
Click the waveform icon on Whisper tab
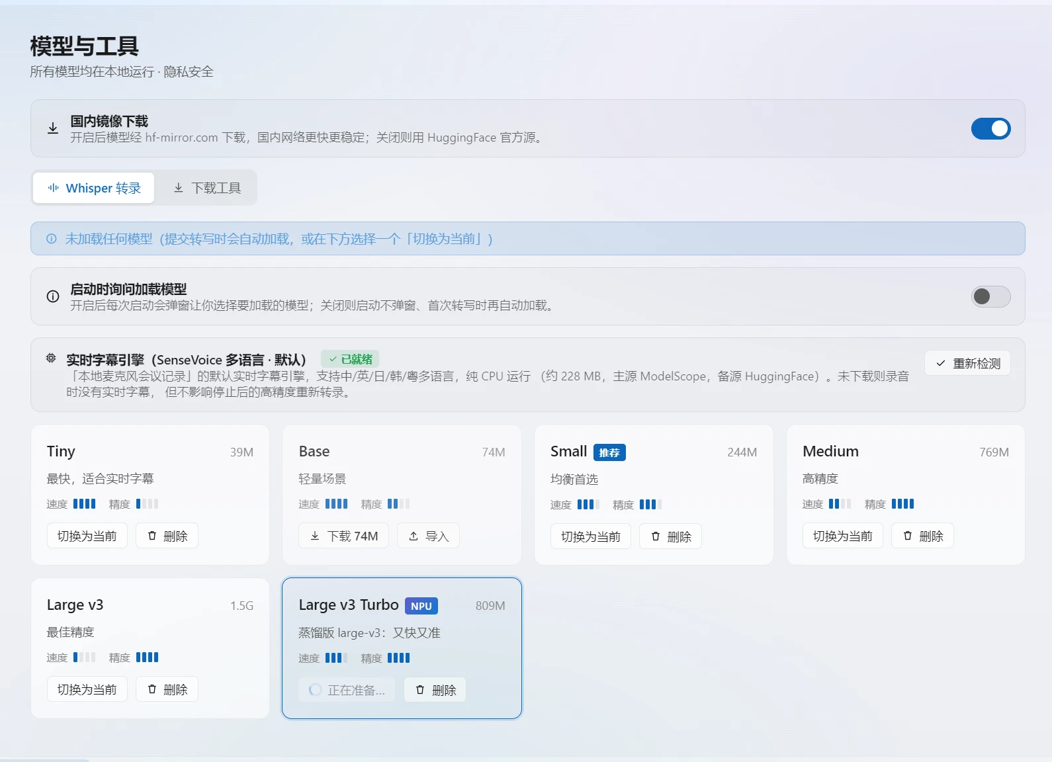pyautogui.click(x=54, y=188)
